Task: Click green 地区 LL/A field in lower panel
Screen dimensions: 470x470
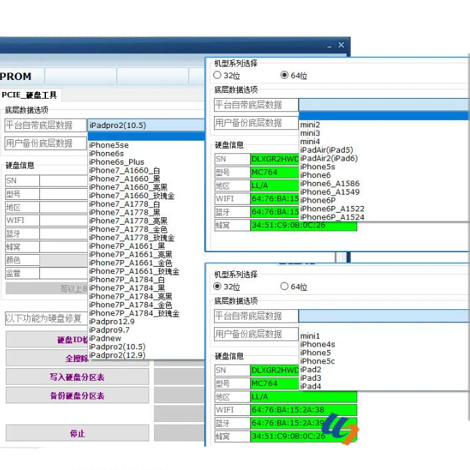Action: tap(303, 397)
